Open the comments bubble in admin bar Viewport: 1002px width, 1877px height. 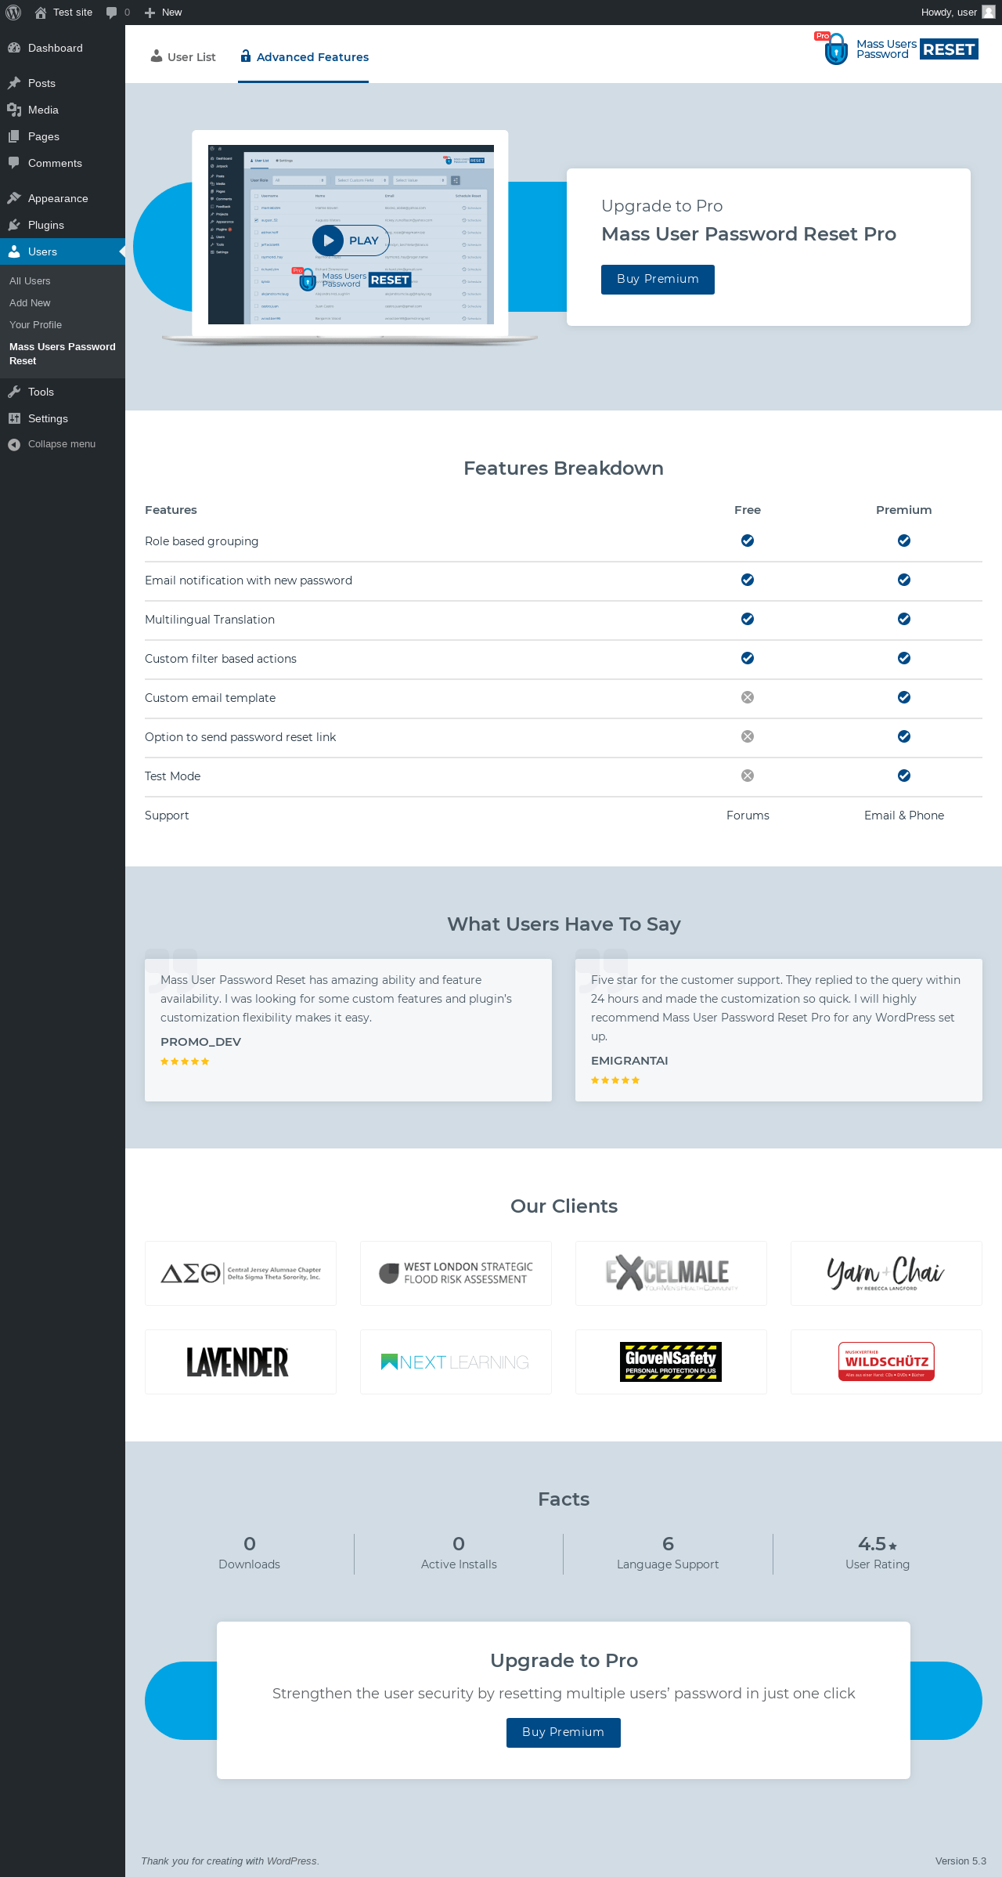tap(111, 13)
